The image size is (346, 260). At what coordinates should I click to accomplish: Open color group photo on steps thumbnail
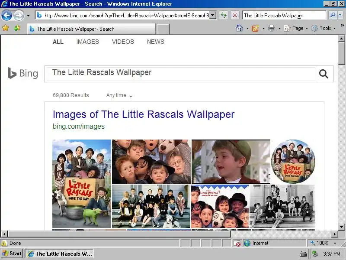(x=151, y=206)
